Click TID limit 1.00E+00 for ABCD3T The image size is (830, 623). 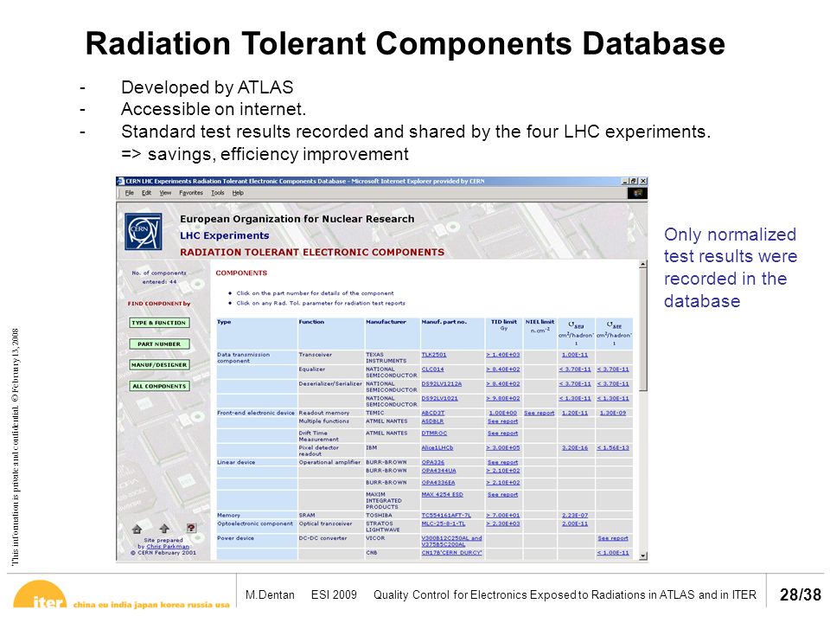[503, 413]
